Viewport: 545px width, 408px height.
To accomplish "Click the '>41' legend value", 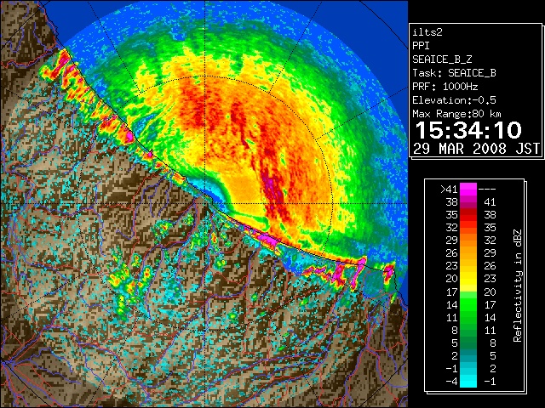I will click(x=449, y=190).
